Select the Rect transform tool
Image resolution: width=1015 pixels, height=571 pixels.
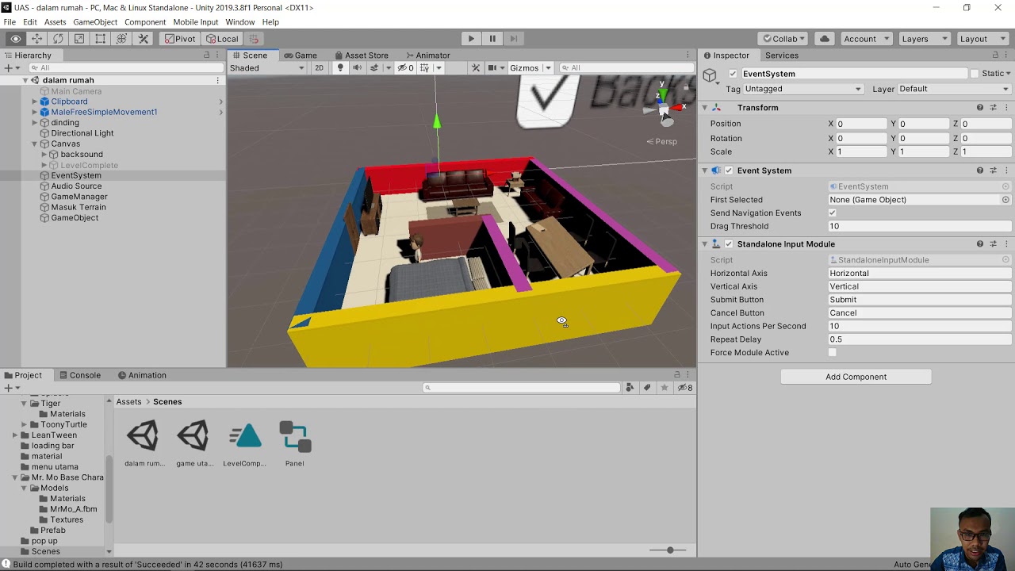coord(101,39)
